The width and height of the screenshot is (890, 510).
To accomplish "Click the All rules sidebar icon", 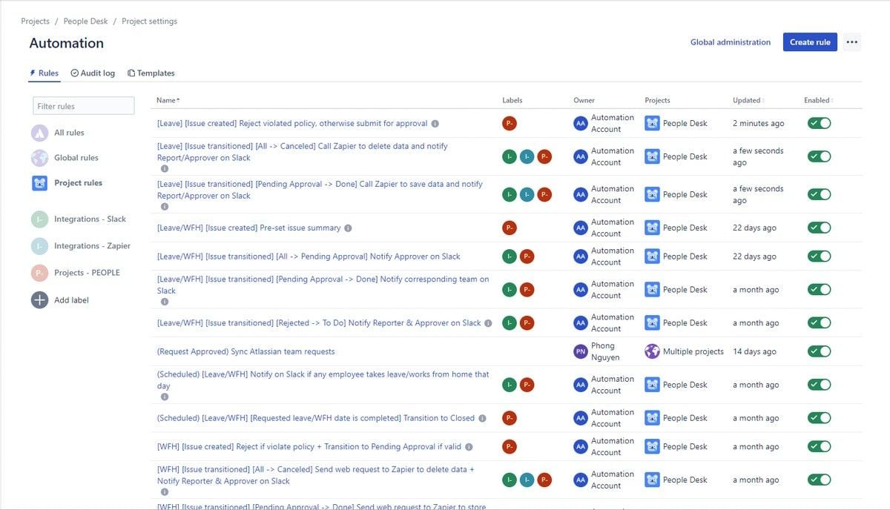I will pos(39,133).
